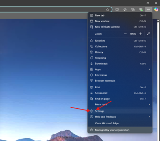Open the Copilot sidebar icon
The image size is (160, 141).
pos(156,9)
